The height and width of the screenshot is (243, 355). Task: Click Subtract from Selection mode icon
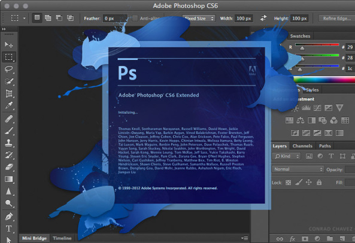tap(59, 18)
